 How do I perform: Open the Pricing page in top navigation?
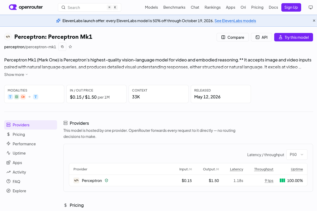click(257, 7)
